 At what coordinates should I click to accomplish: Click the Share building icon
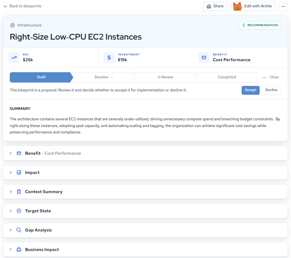[x=209, y=6]
